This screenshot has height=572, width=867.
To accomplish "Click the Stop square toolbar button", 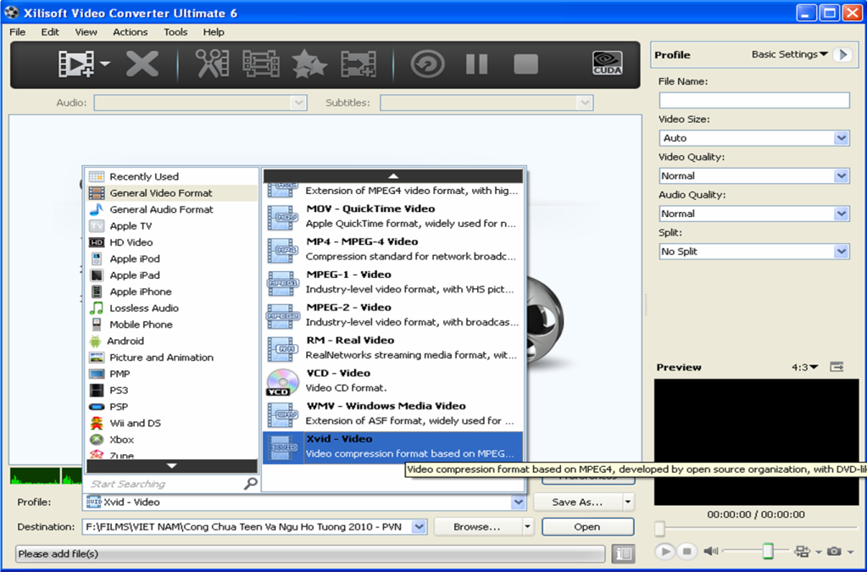I will (x=525, y=64).
